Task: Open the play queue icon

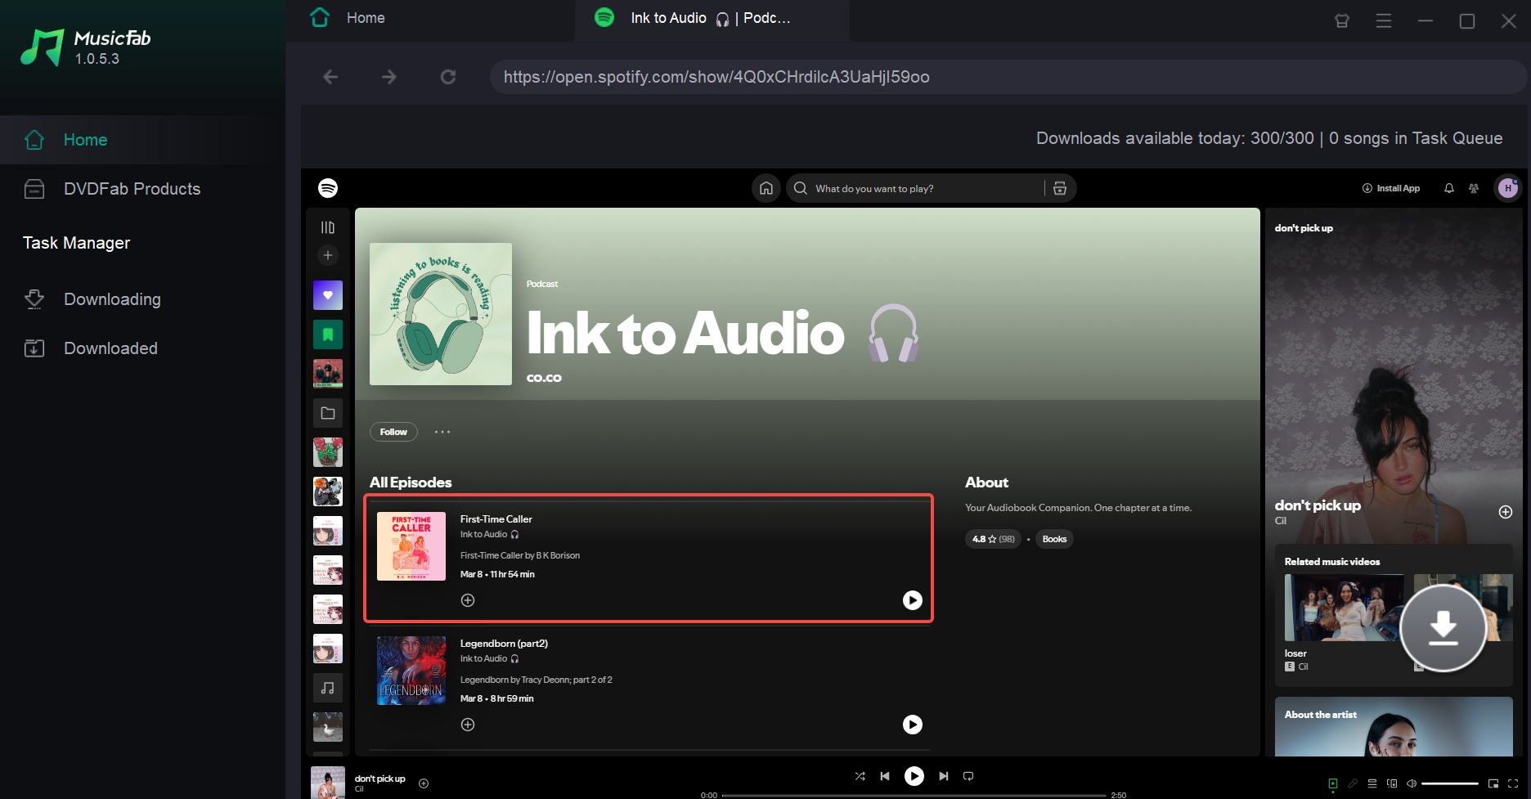Action: (1372, 783)
